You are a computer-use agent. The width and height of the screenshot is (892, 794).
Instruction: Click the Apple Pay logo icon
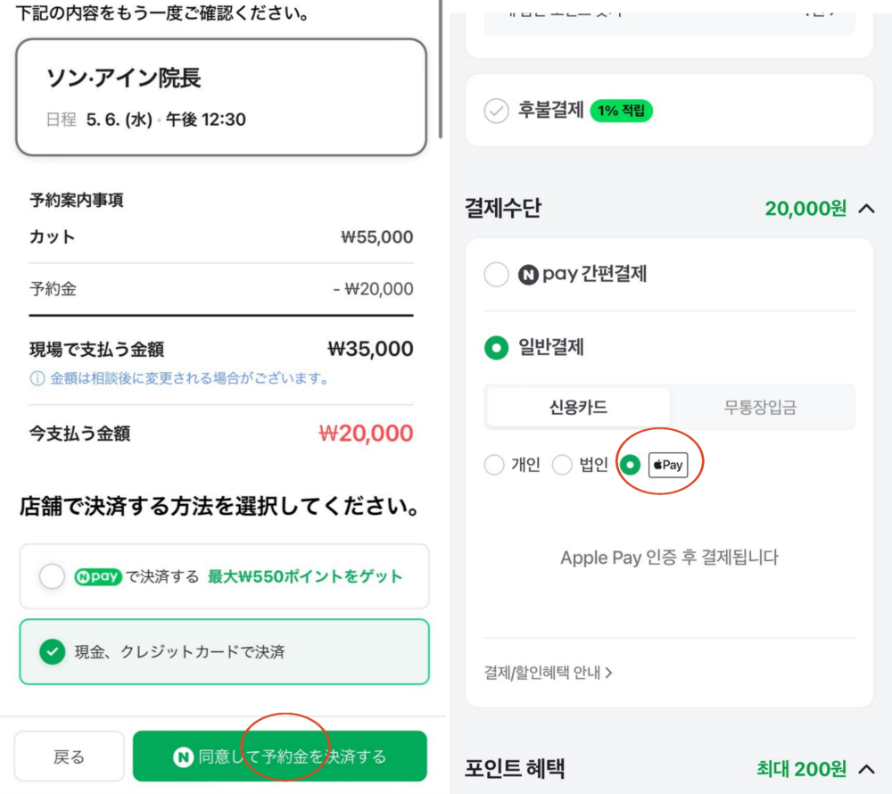coord(668,465)
